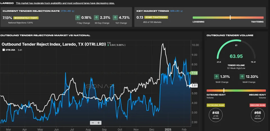Open the chart icon next to WRI.LRD
Screen dimensions: 270x131
click(182, 11)
